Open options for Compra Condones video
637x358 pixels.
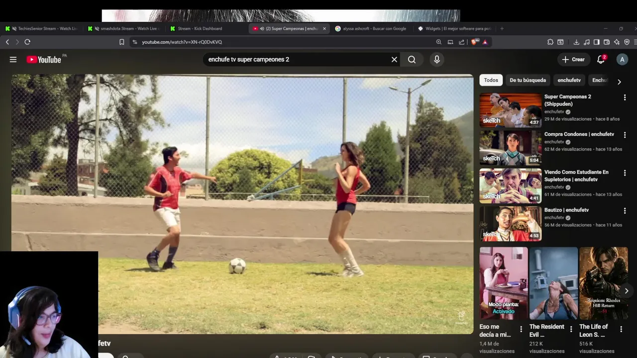coord(625,135)
